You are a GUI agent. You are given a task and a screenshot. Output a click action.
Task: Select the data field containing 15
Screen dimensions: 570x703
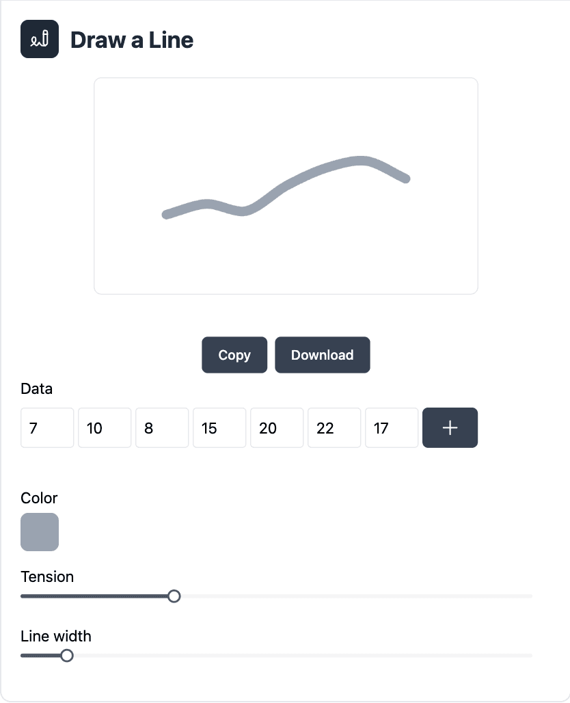219,428
